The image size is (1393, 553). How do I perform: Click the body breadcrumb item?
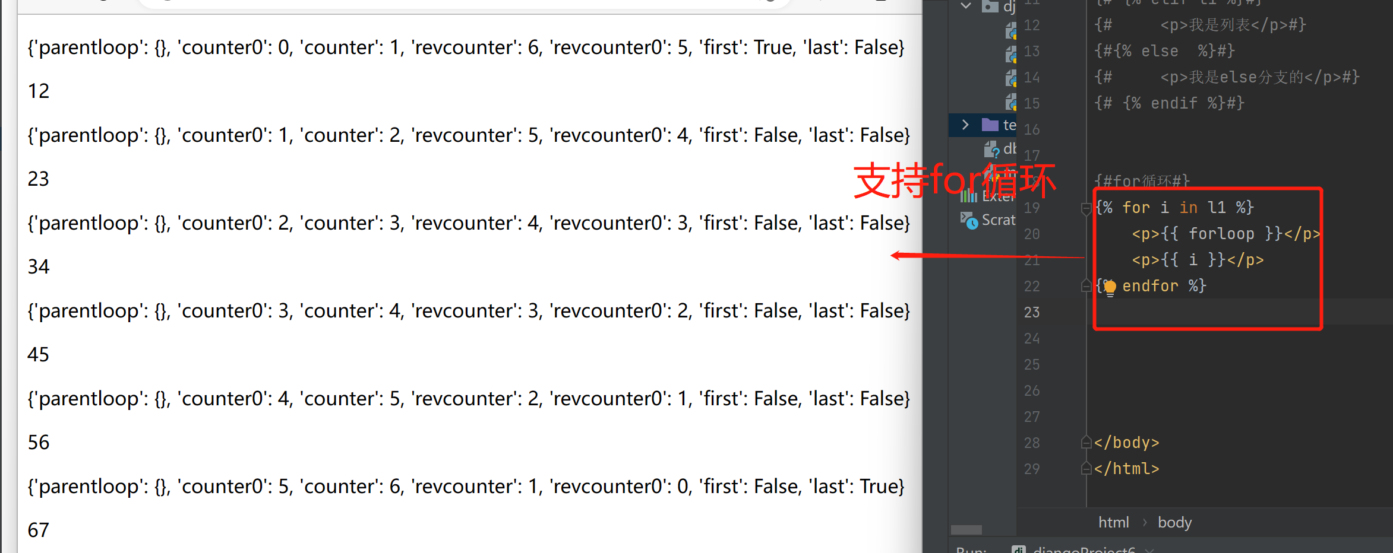tap(1174, 522)
